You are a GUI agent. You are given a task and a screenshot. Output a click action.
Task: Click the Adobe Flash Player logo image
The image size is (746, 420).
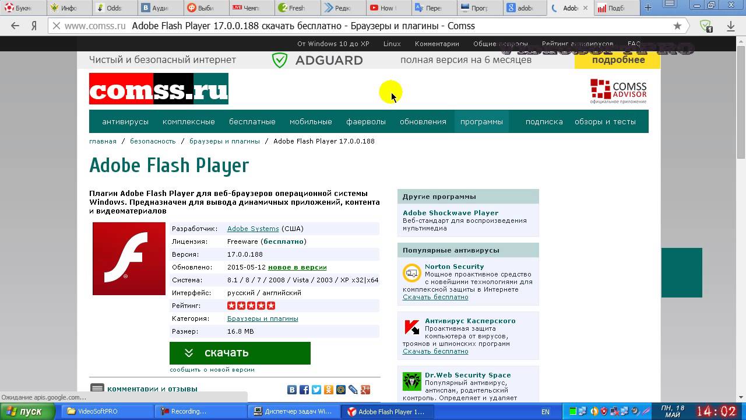point(129,258)
